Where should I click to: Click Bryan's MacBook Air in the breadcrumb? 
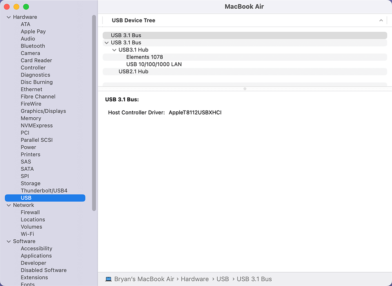tap(143, 279)
